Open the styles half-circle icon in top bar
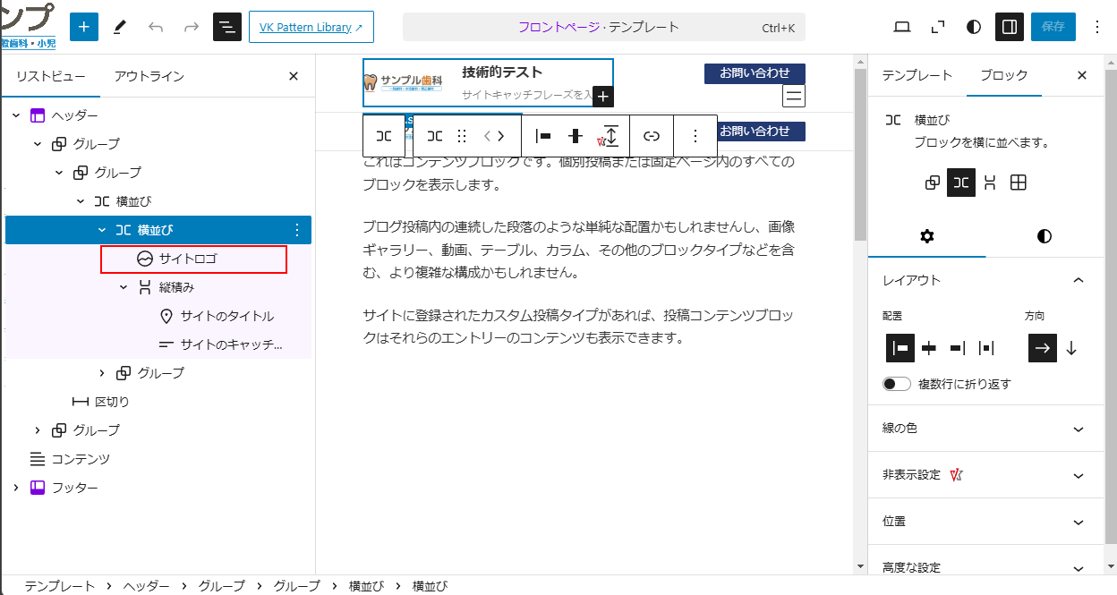The width and height of the screenshot is (1117, 595). tap(974, 27)
